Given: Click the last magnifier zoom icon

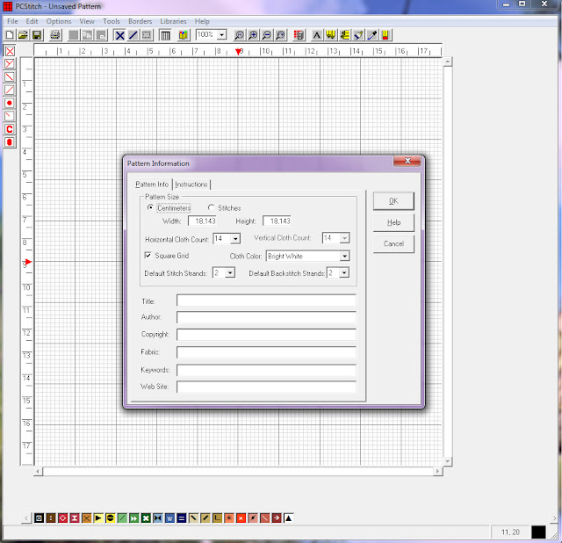Looking at the screenshot, I should pos(281,35).
